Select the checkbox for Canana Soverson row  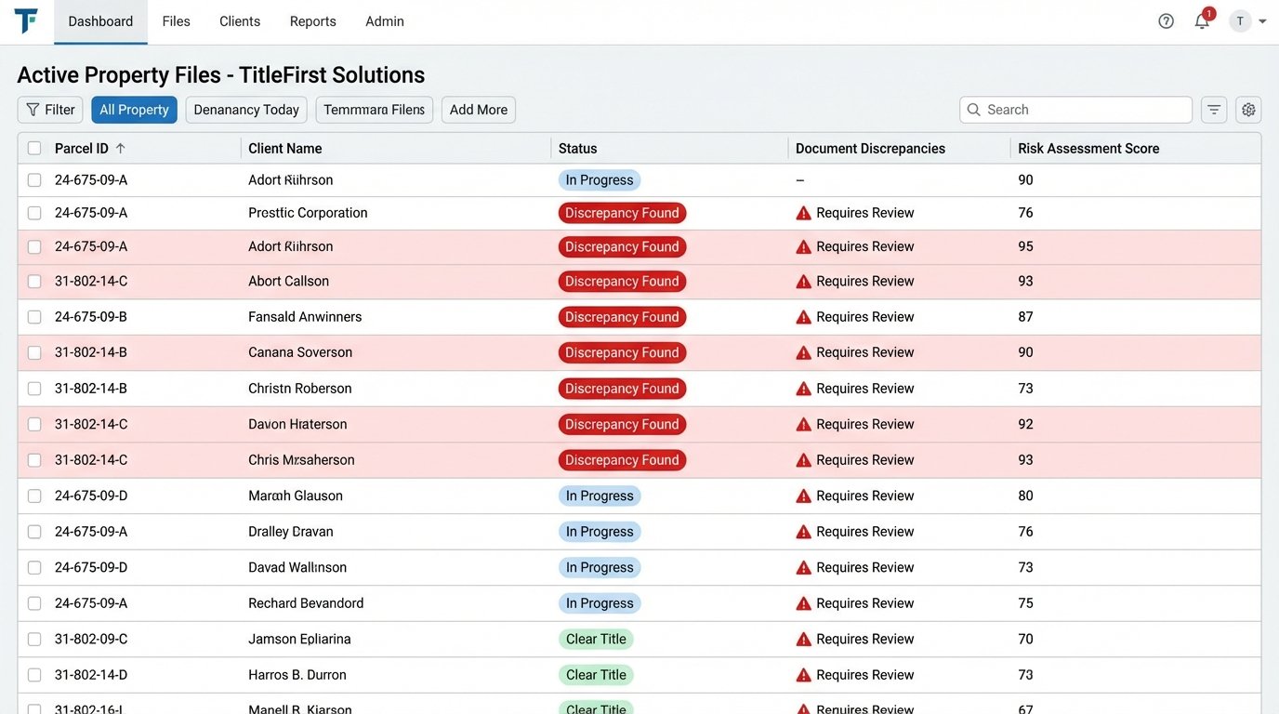click(34, 352)
